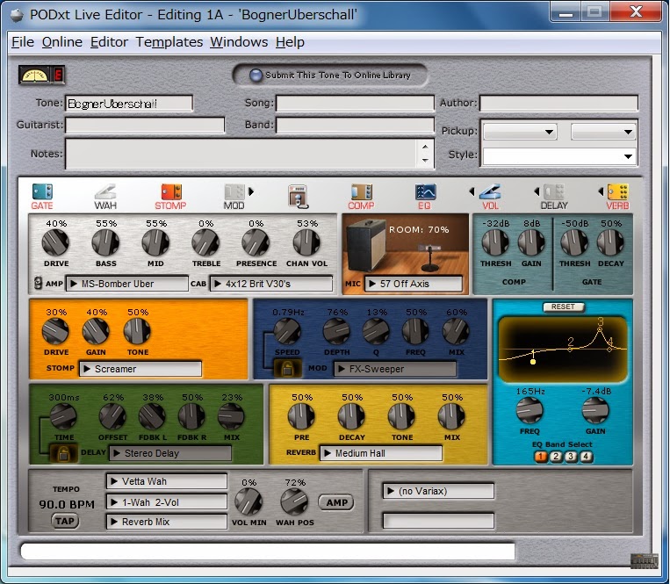Toggle the DELAY time tempo lock
Image resolution: width=670 pixels, height=584 pixels.
coord(63,453)
